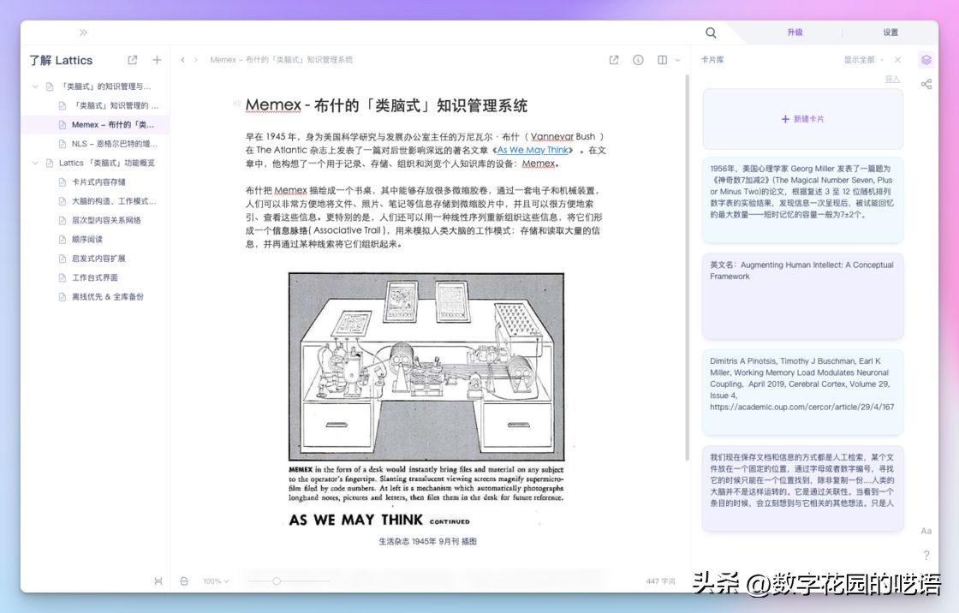
Task: Open the 顺序阅读 document
Action: click(x=87, y=239)
